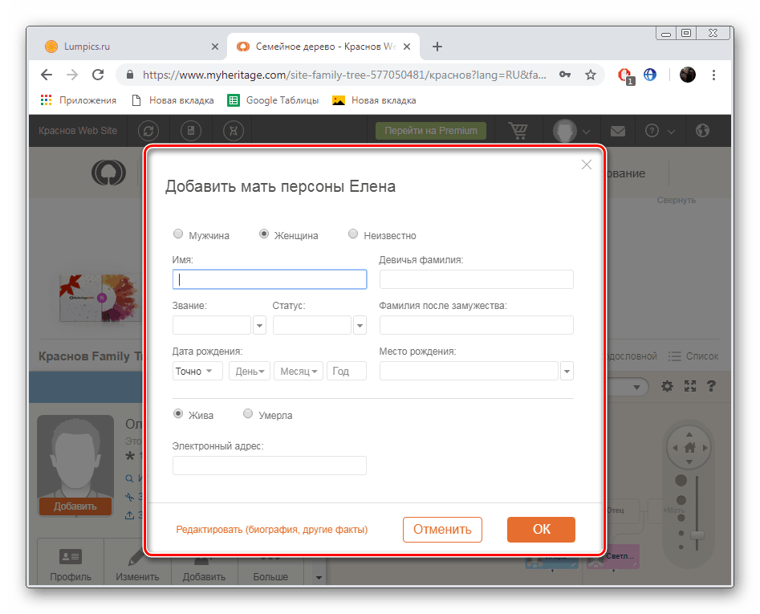The width and height of the screenshot is (760, 614).
Task: Open the Месяц dropdown
Action: pos(298,370)
